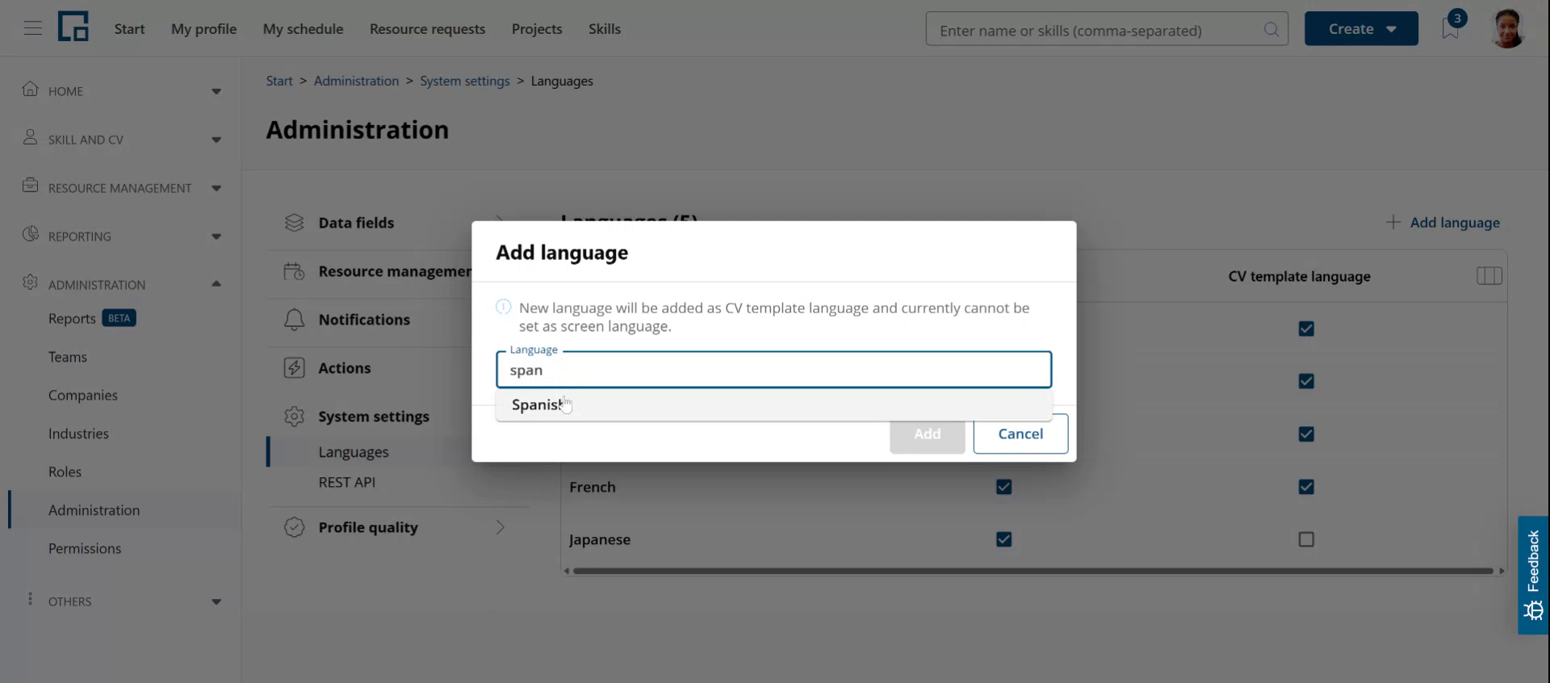Expand the REPORTING sidebar section

(216, 237)
